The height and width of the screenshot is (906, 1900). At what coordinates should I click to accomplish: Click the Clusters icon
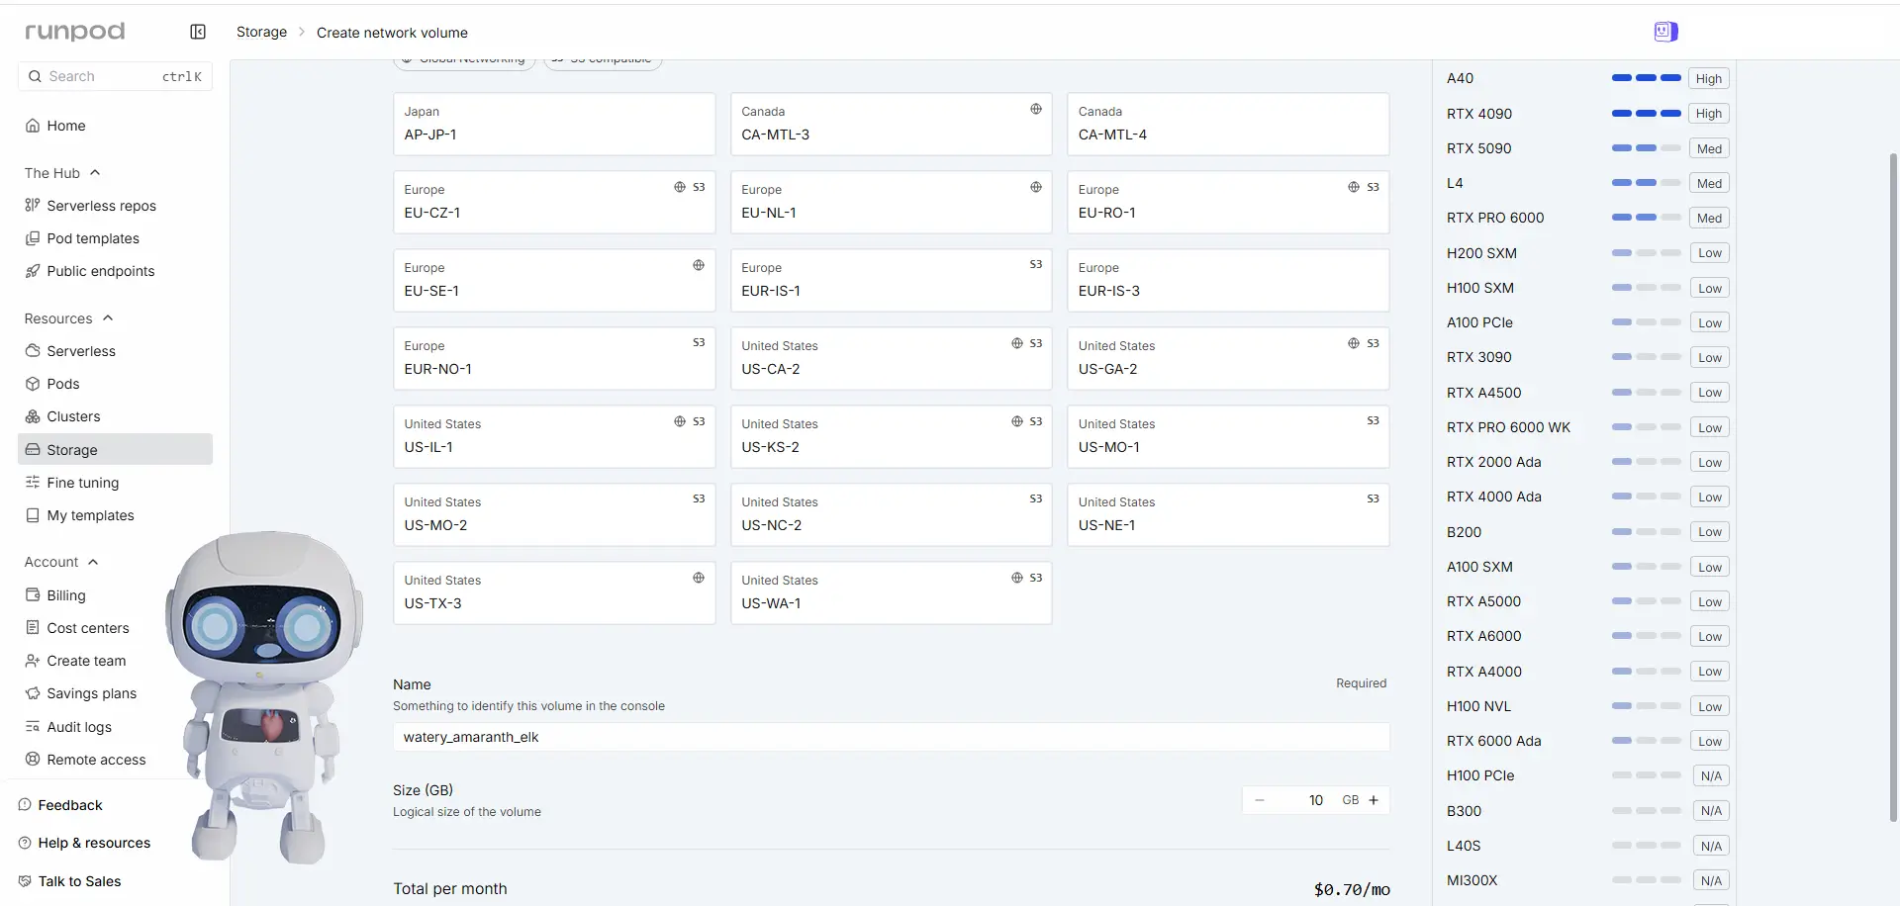click(33, 416)
